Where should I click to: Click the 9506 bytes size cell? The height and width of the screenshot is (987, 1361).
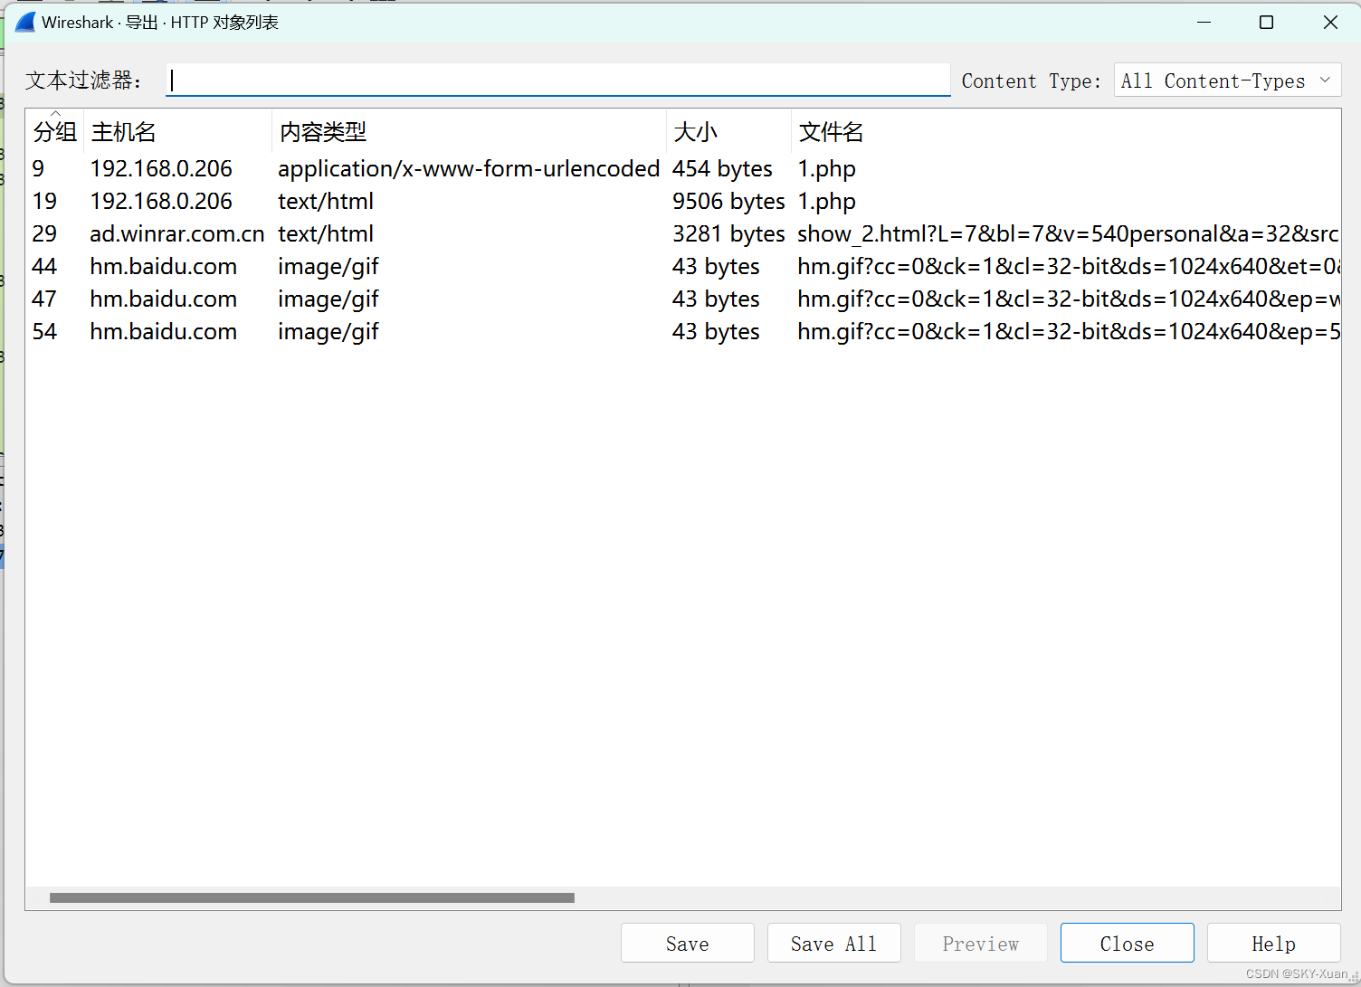tap(728, 201)
